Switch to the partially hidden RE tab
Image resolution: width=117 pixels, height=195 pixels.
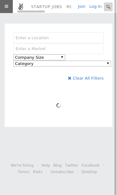69,7
